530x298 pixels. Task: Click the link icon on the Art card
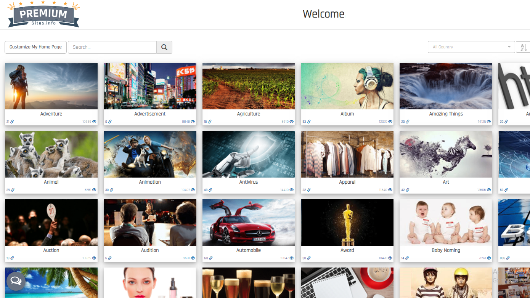coord(408,190)
